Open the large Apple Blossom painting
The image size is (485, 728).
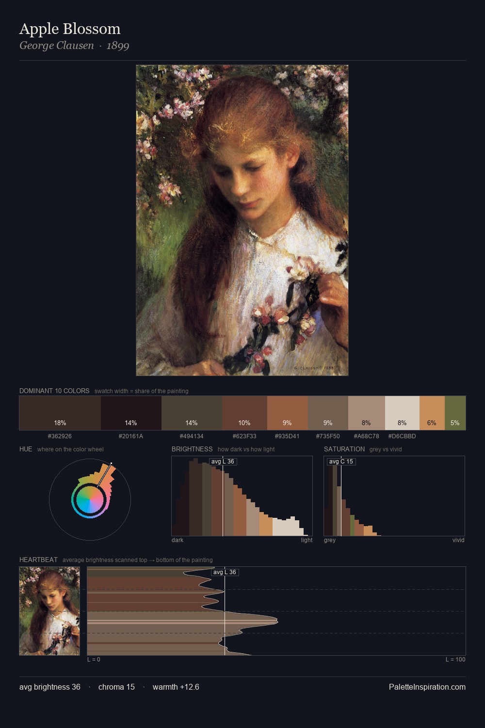(x=242, y=220)
